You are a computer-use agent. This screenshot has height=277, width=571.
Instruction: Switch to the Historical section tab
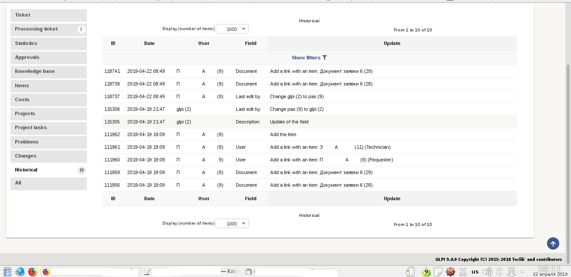click(x=26, y=170)
